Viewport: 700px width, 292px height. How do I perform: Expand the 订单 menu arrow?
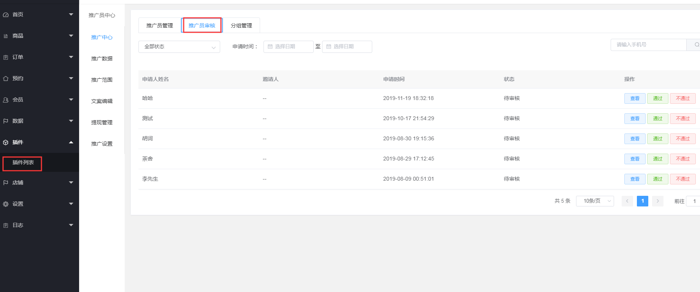pos(71,57)
